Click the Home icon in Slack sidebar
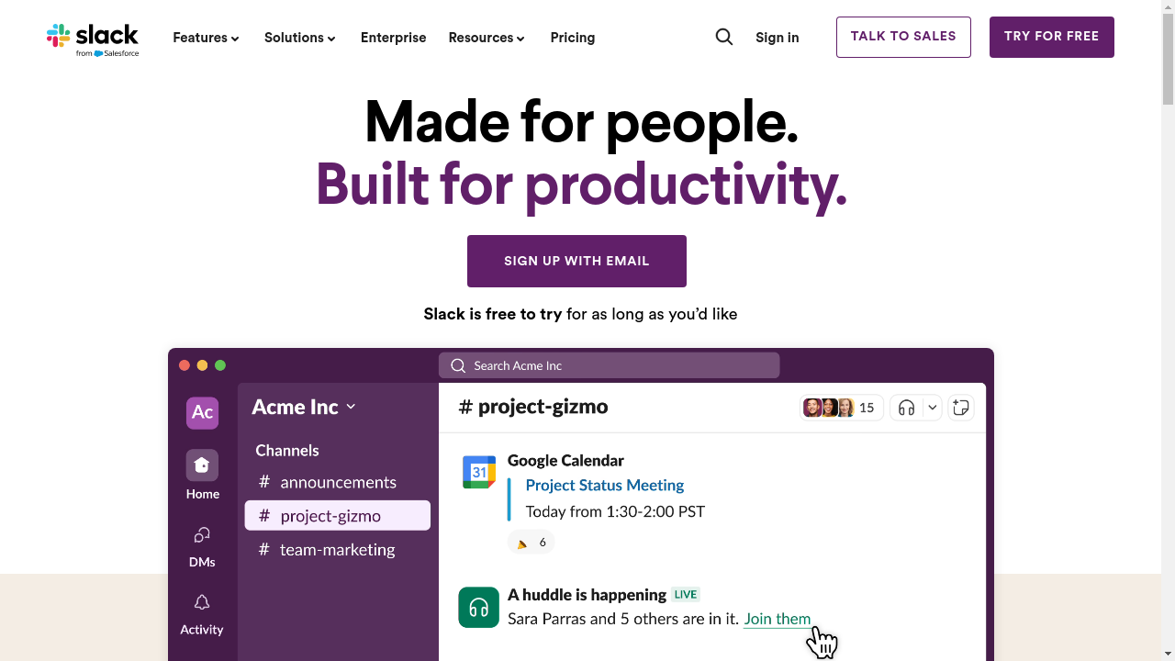1175x661 pixels. (x=202, y=465)
